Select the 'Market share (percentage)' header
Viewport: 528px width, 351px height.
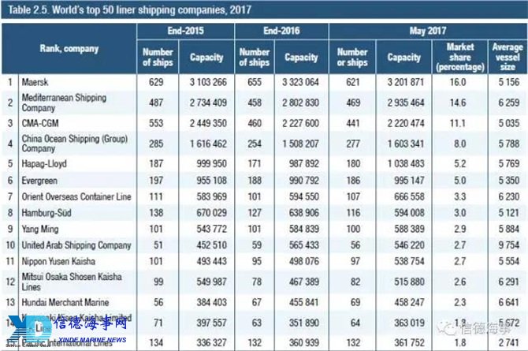[x=460, y=57]
